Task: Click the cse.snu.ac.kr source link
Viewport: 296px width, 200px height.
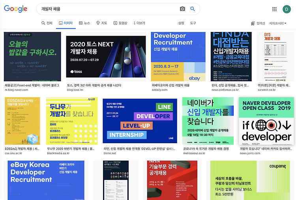Action: pyautogui.click(x=13, y=153)
